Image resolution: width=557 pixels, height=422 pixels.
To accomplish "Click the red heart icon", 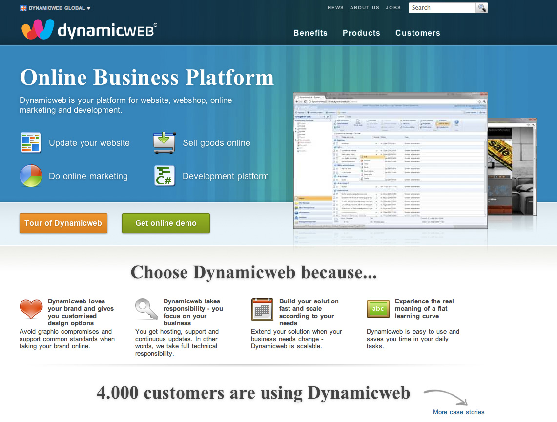I will tap(31, 308).
